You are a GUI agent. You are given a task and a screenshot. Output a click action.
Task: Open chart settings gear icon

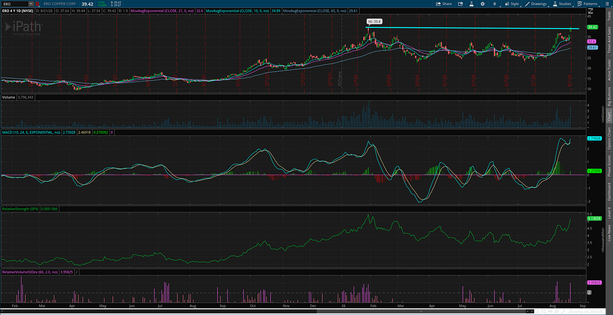point(483,4)
